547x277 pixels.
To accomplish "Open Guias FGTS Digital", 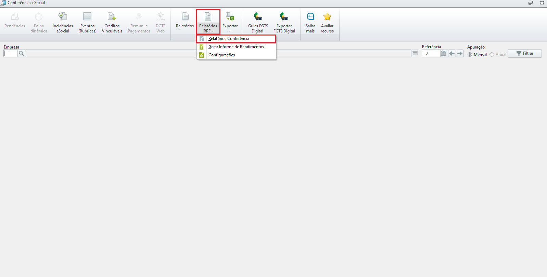I will (258, 22).
